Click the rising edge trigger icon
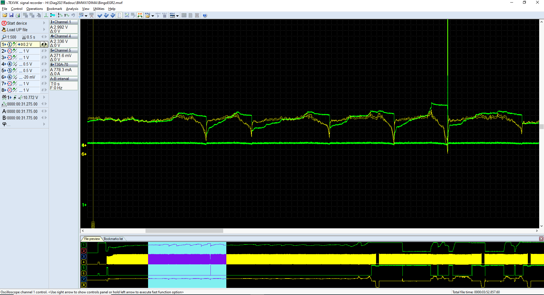The width and height of the screenshot is (544, 295). pyautogui.click(x=15, y=97)
